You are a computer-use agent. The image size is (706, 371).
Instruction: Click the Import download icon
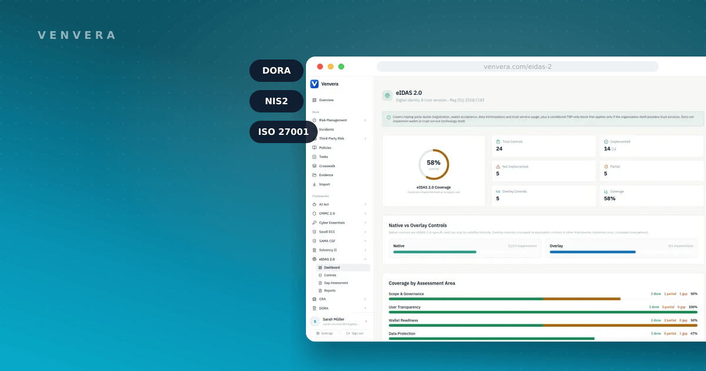point(314,184)
